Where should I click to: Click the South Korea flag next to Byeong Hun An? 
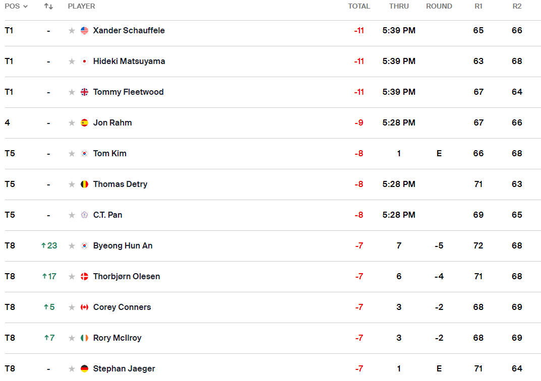click(84, 245)
